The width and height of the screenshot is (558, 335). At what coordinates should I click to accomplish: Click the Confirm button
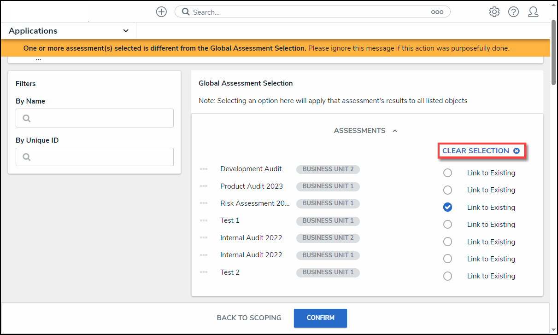(320, 318)
